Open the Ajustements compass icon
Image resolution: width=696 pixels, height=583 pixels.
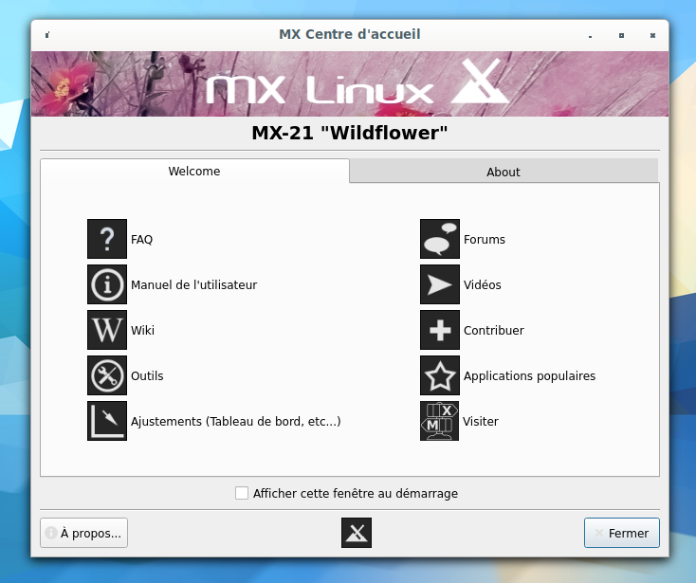click(107, 421)
